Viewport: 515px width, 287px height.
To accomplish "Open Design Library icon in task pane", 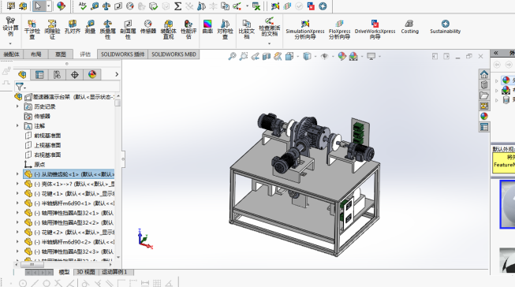I will click(484, 84).
